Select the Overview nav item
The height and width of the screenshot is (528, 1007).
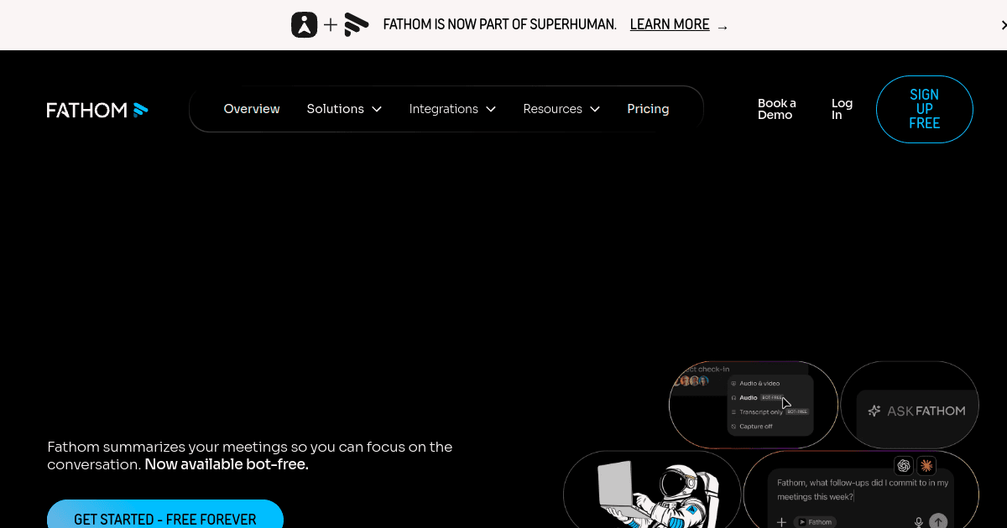[252, 109]
